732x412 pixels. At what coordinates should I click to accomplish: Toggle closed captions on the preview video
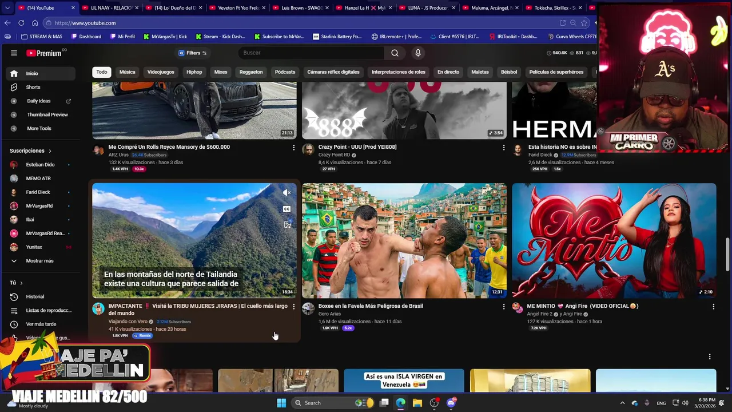(x=287, y=209)
